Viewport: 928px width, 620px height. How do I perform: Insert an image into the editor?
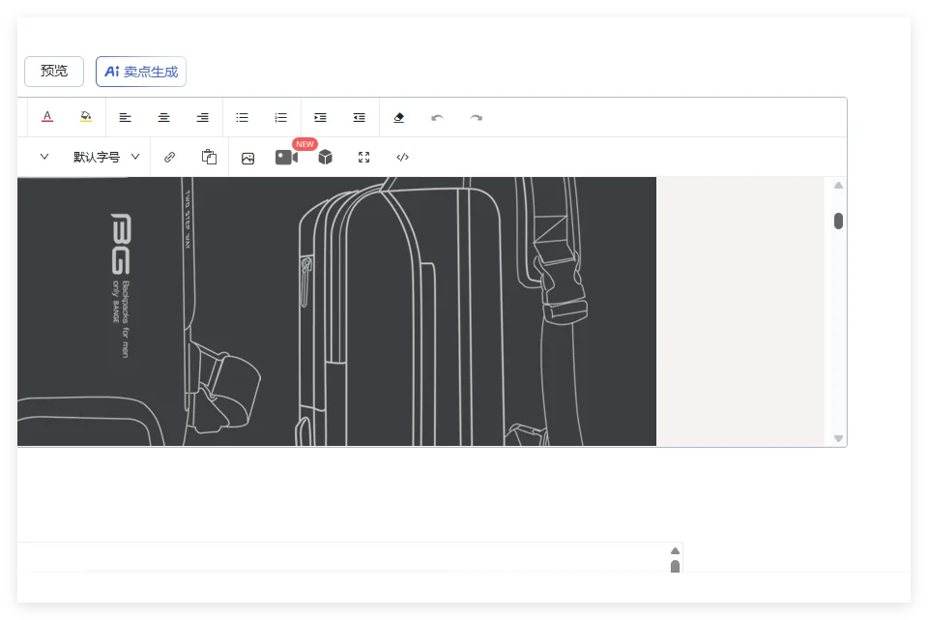(x=248, y=158)
